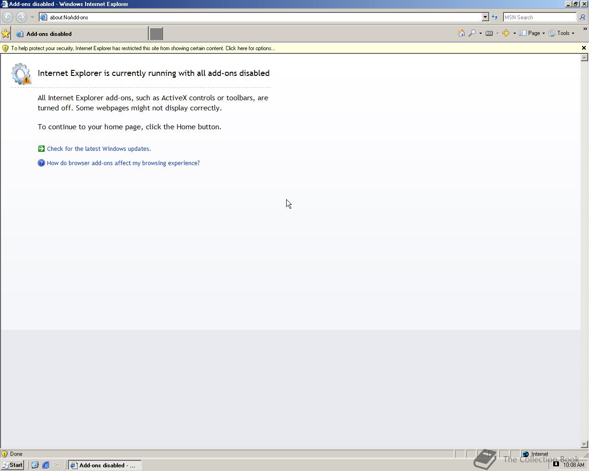Open the Page menu
The width and height of the screenshot is (589, 471).
tap(532, 33)
